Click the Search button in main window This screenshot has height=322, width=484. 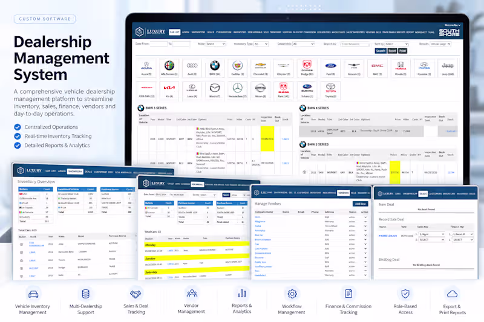[381, 51]
